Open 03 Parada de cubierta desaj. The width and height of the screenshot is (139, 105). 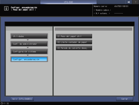[x=74, y=48]
